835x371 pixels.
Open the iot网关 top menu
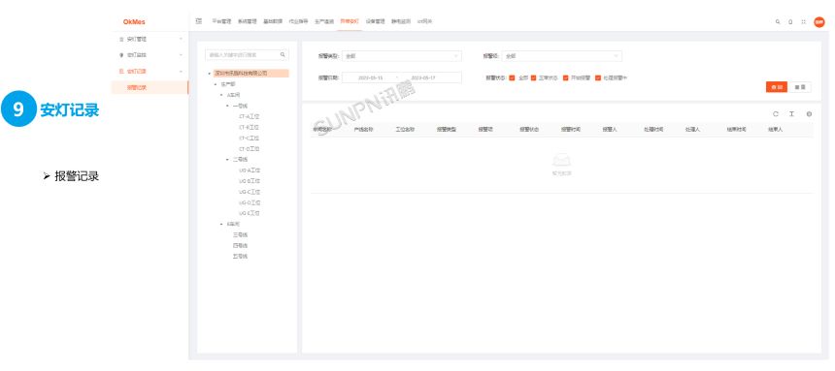(424, 21)
